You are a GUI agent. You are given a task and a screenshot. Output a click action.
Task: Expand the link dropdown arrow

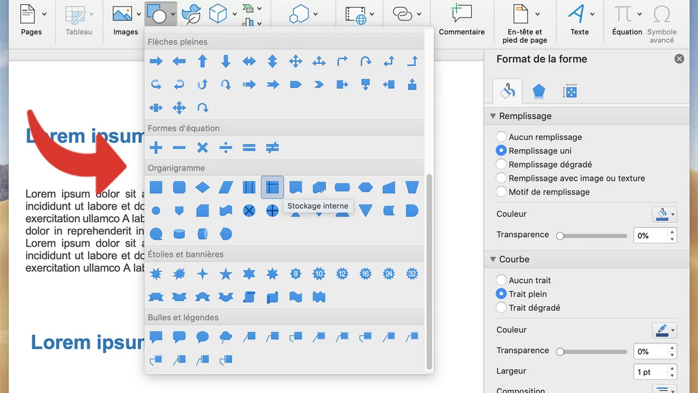[x=419, y=13]
